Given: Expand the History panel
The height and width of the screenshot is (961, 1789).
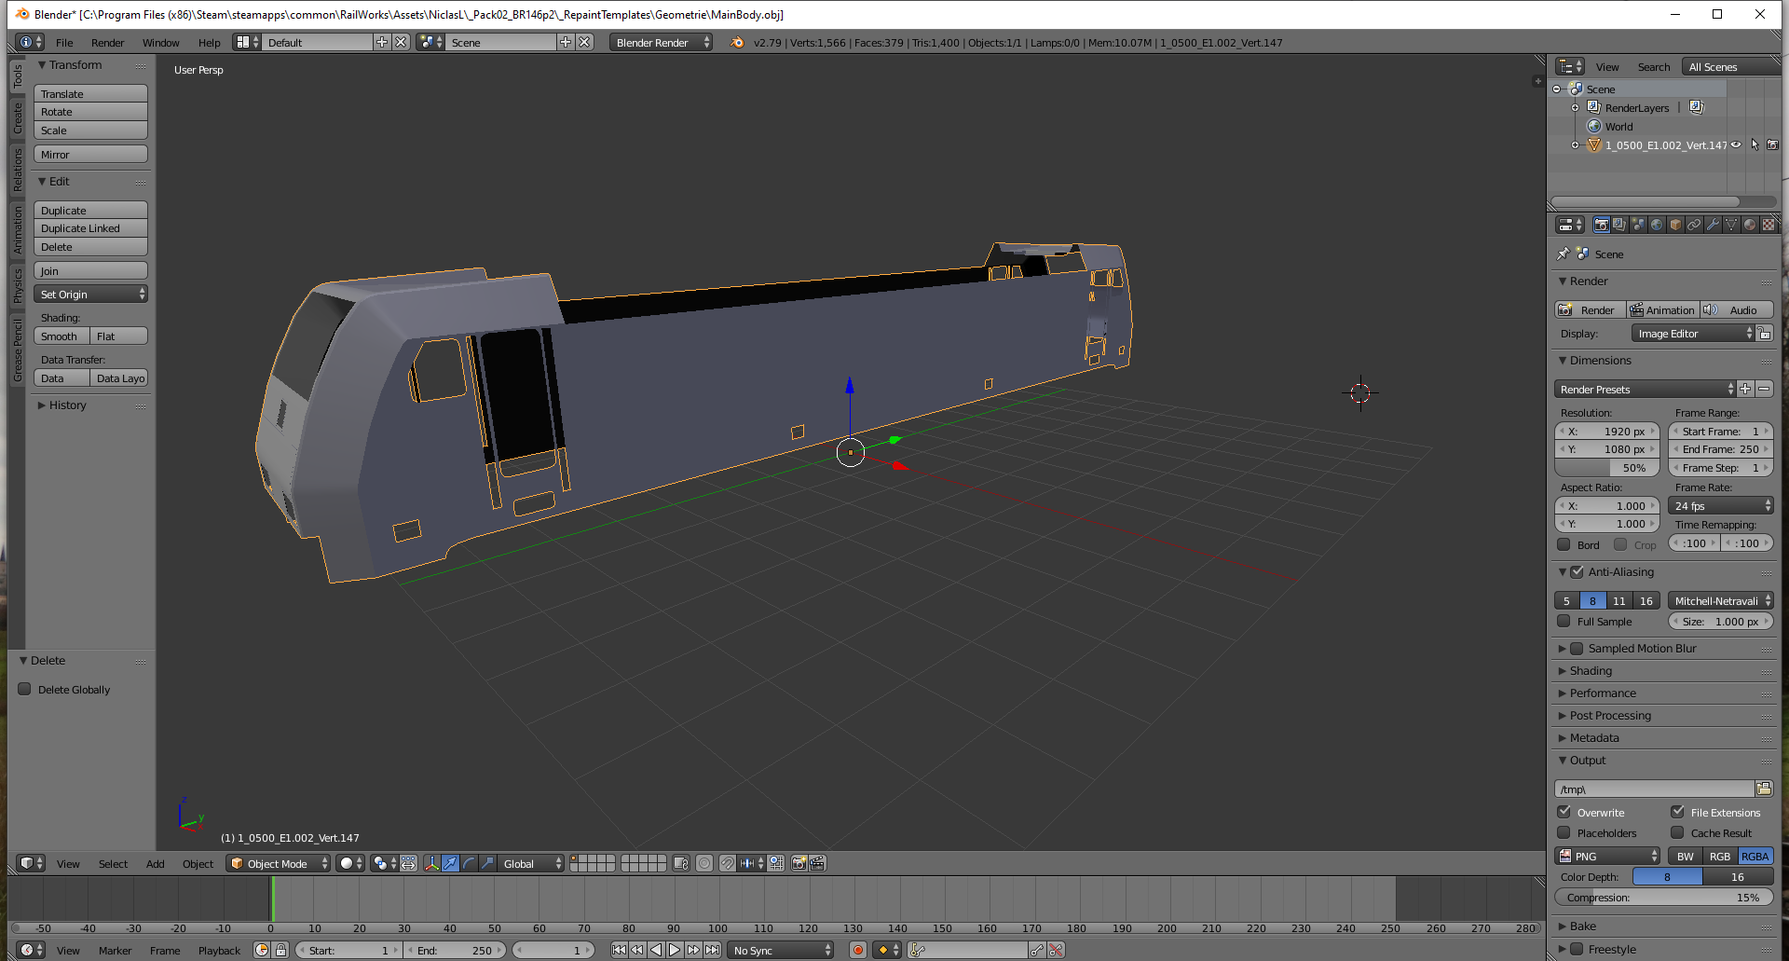Looking at the screenshot, I should point(67,405).
